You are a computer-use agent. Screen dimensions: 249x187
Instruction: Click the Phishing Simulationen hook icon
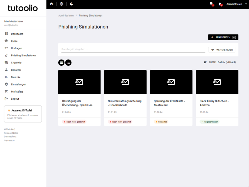click(6, 55)
